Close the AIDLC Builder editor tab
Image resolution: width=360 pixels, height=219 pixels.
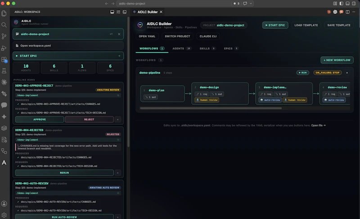[x=161, y=12]
